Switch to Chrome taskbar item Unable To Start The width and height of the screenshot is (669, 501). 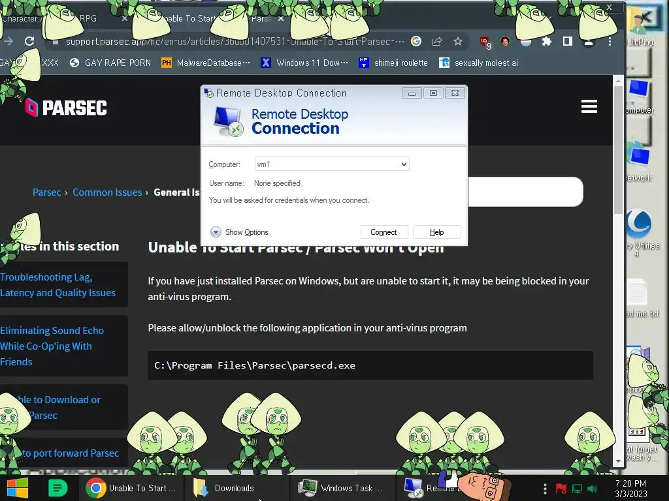tap(131, 488)
